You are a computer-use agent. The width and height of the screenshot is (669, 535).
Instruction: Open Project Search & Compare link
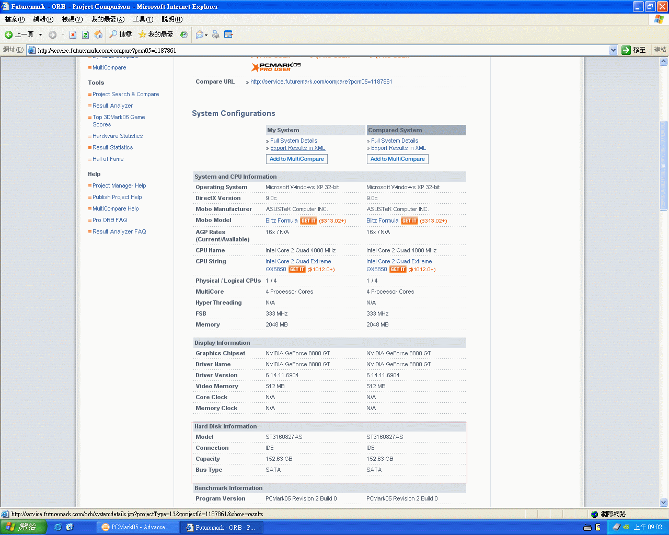tap(125, 94)
